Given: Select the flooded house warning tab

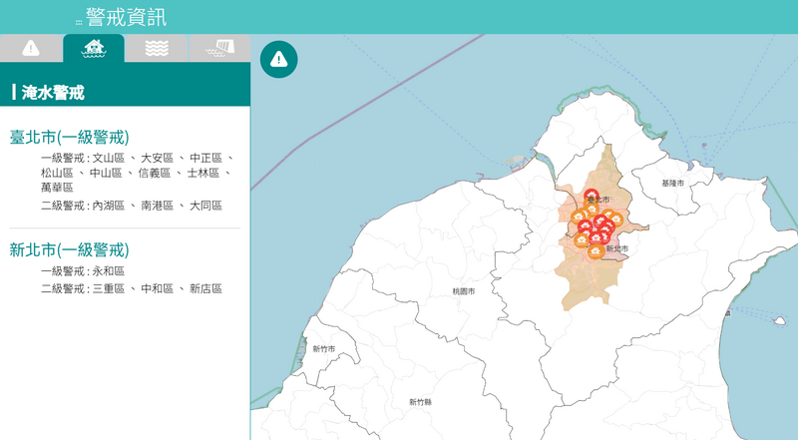Looking at the screenshot, I should (94, 48).
